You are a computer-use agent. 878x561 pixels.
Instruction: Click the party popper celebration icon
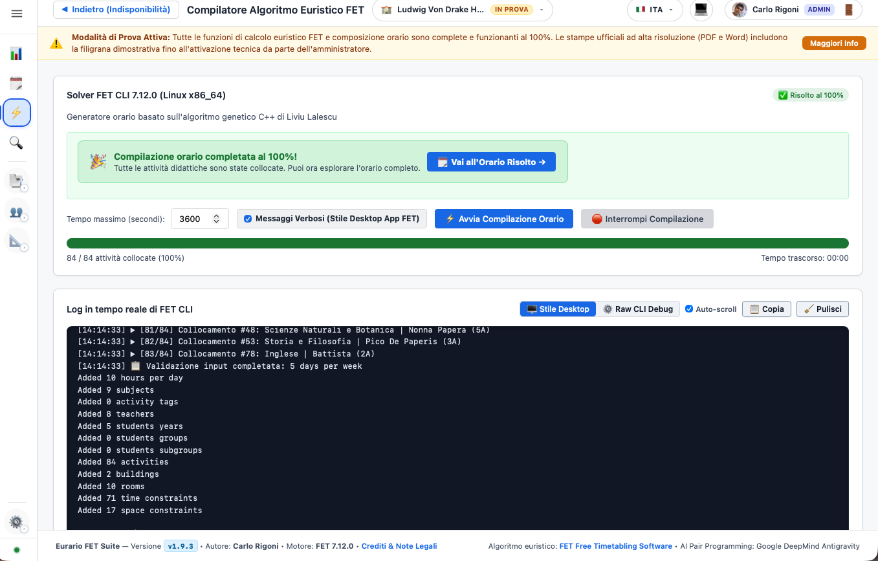(x=98, y=162)
